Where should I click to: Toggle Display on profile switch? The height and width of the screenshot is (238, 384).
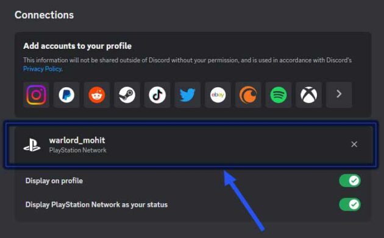(350, 181)
